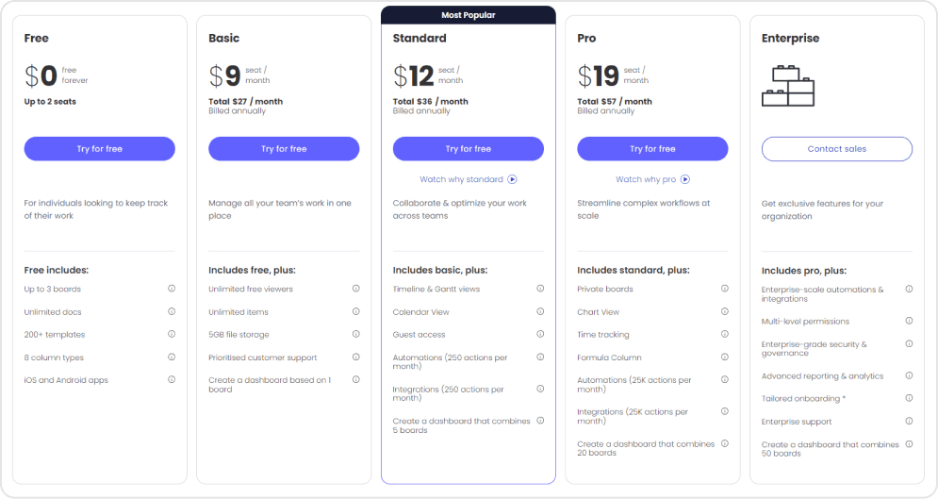Image resolution: width=938 pixels, height=499 pixels.
Task: Open info tooltip for 5GB file storage
Action: point(356,334)
